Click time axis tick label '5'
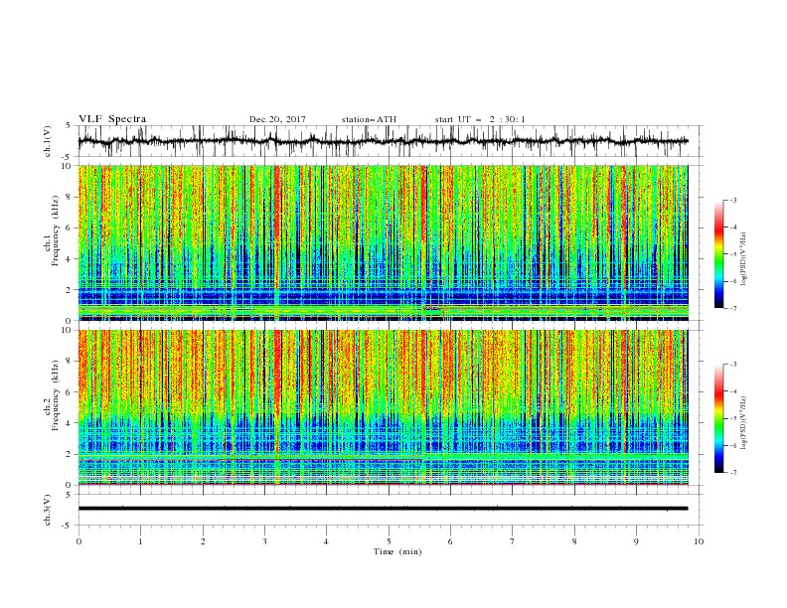787x608 pixels. 389,541
